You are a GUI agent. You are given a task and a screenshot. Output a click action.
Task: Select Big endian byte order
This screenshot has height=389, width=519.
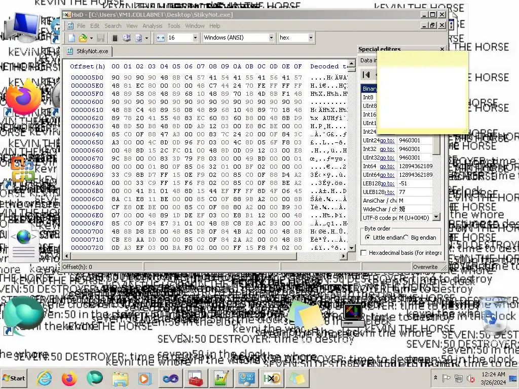[420, 238]
